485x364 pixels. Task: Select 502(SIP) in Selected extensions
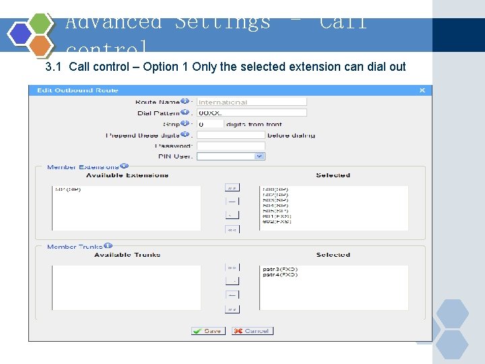276,195
